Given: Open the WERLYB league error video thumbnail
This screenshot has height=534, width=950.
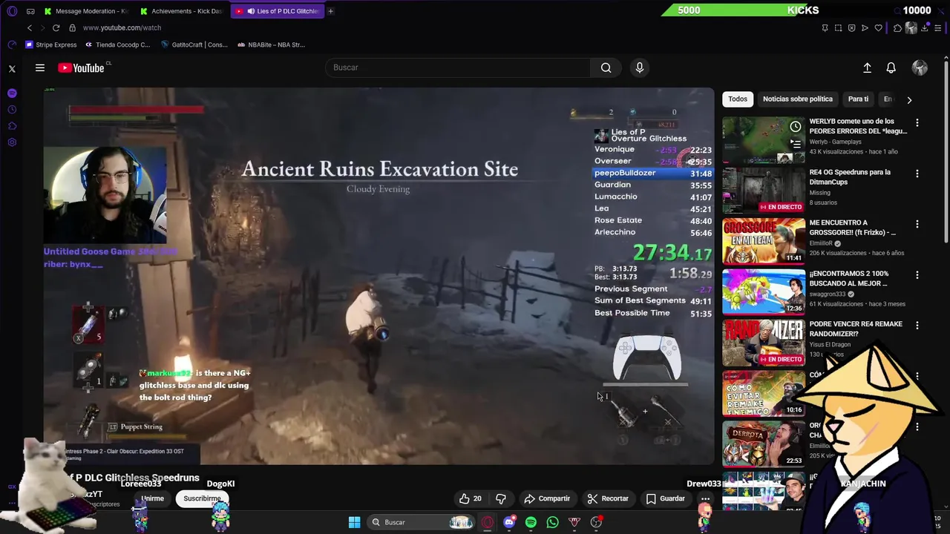Looking at the screenshot, I should (764, 140).
